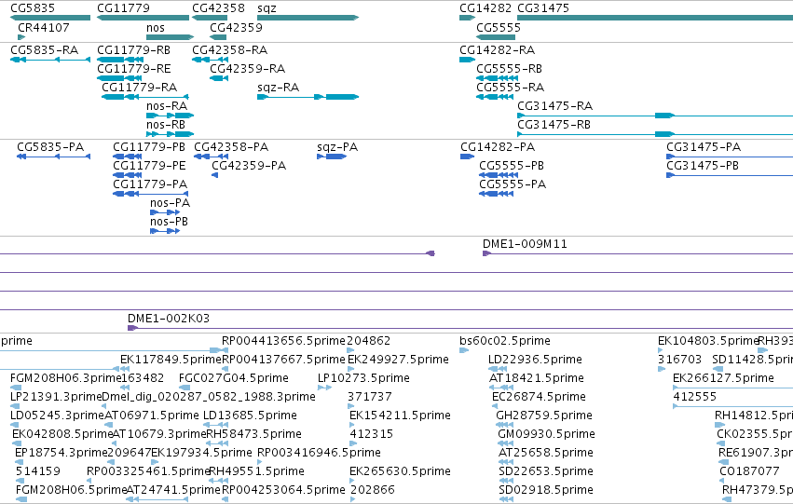Select the CG14282 gene label
Image resolution: width=793 pixels, height=504 pixels.
coord(485,8)
